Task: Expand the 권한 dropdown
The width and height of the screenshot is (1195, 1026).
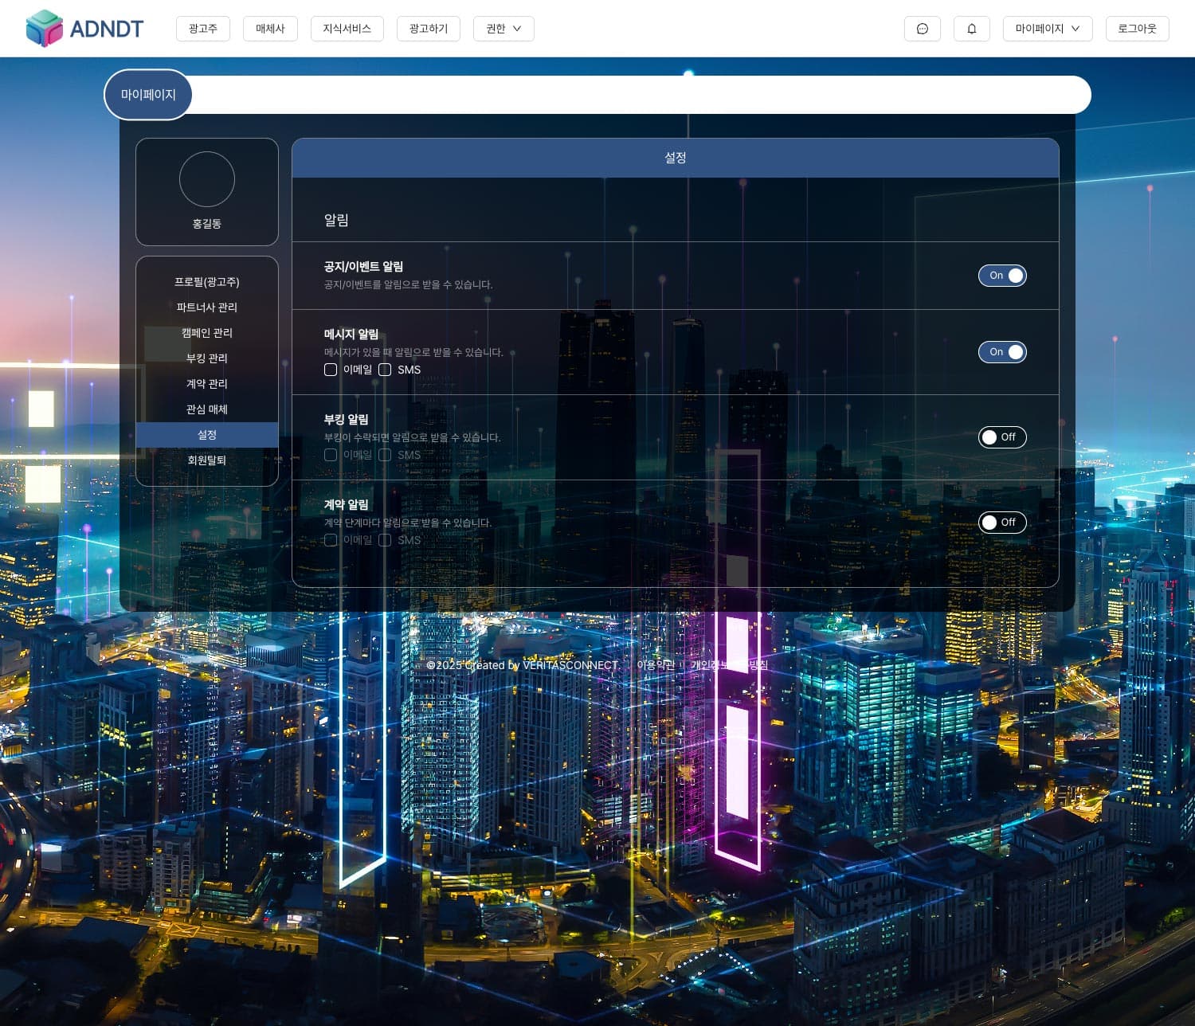Action: point(503,29)
